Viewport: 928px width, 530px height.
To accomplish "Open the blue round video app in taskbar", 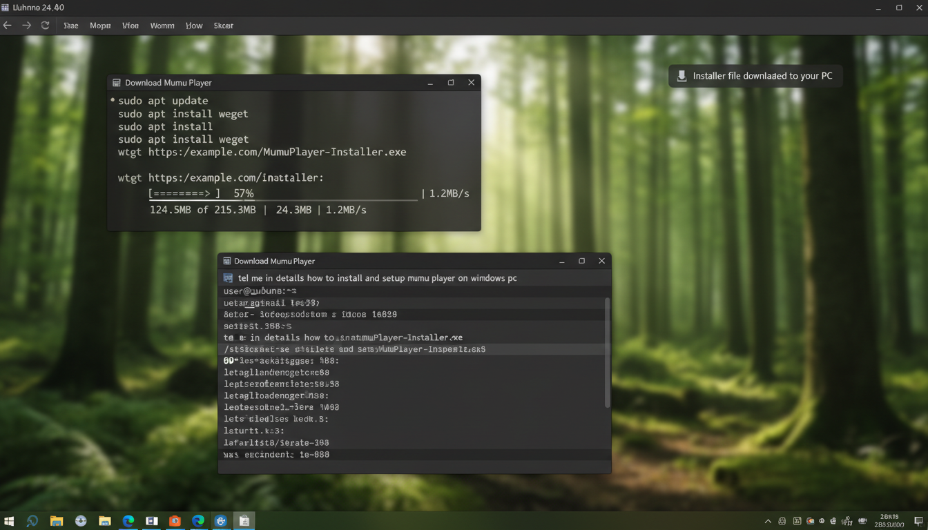I will click(x=221, y=521).
